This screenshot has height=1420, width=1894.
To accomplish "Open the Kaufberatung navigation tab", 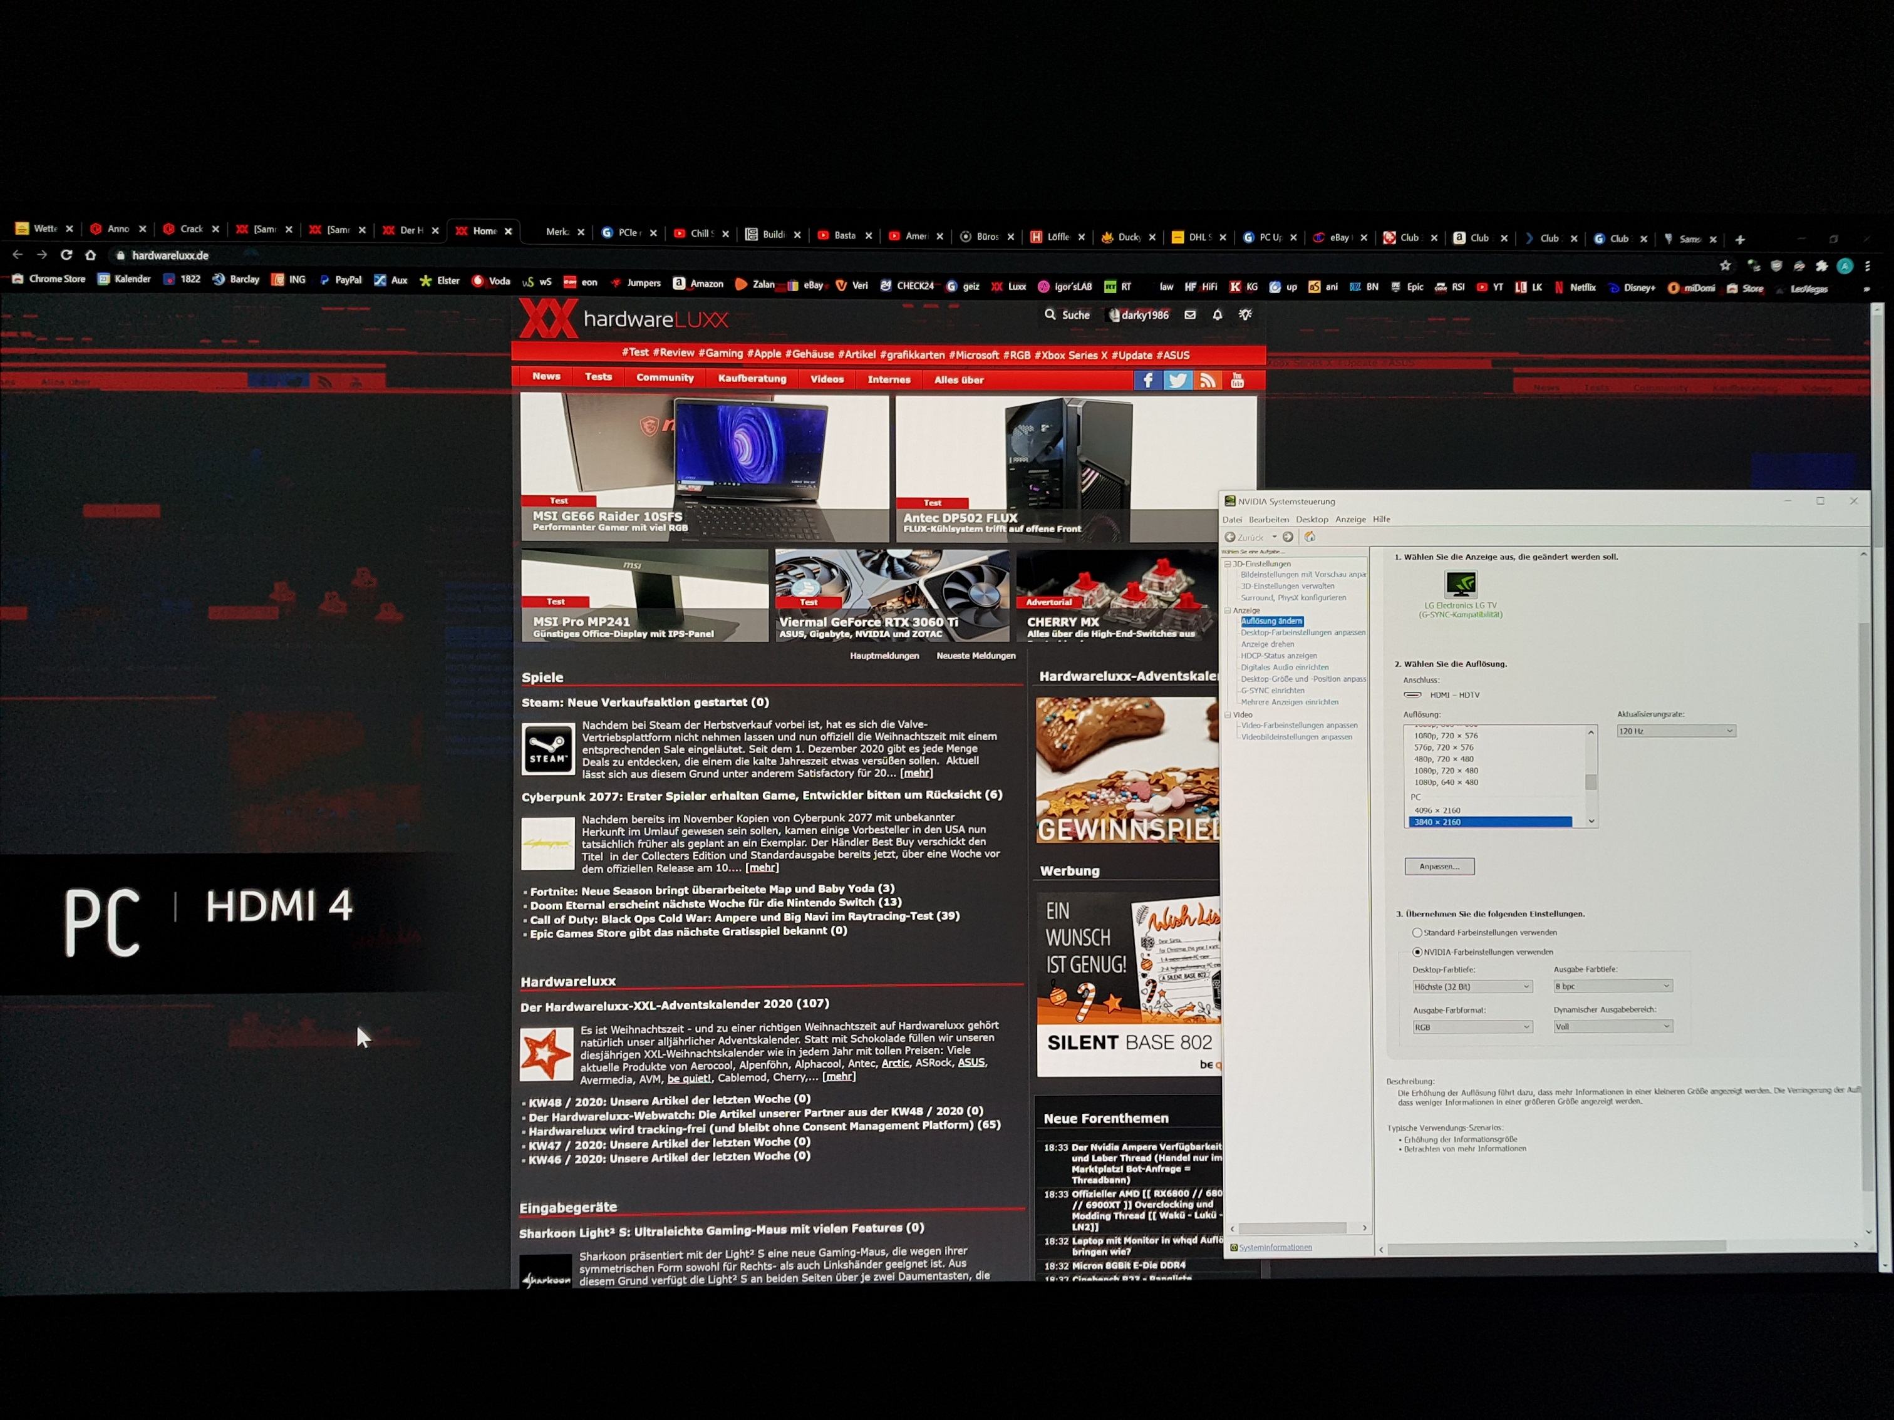I will pos(752,378).
